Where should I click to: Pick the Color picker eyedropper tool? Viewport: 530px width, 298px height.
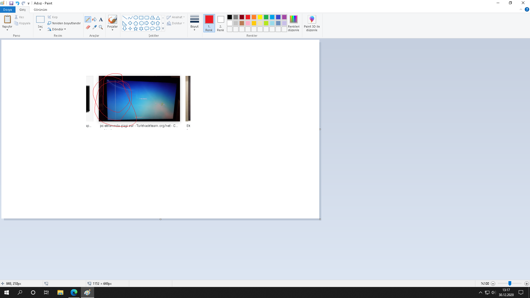click(94, 27)
